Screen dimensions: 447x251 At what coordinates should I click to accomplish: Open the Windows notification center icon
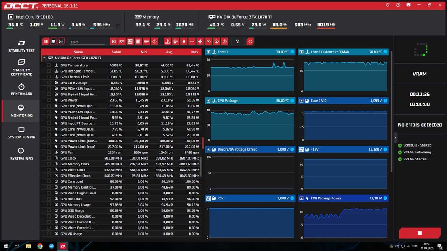pos(439,246)
